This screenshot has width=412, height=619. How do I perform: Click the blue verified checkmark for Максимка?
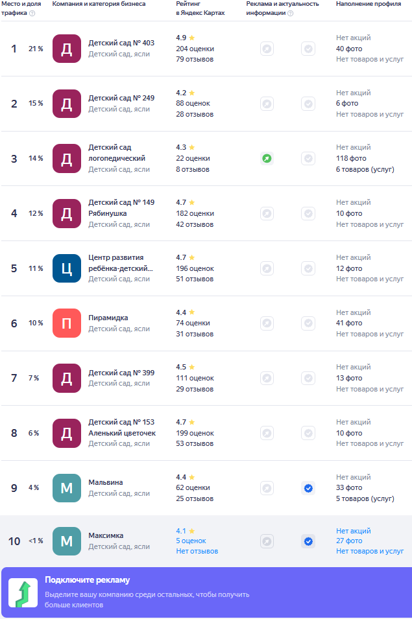click(x=308, y=541)
